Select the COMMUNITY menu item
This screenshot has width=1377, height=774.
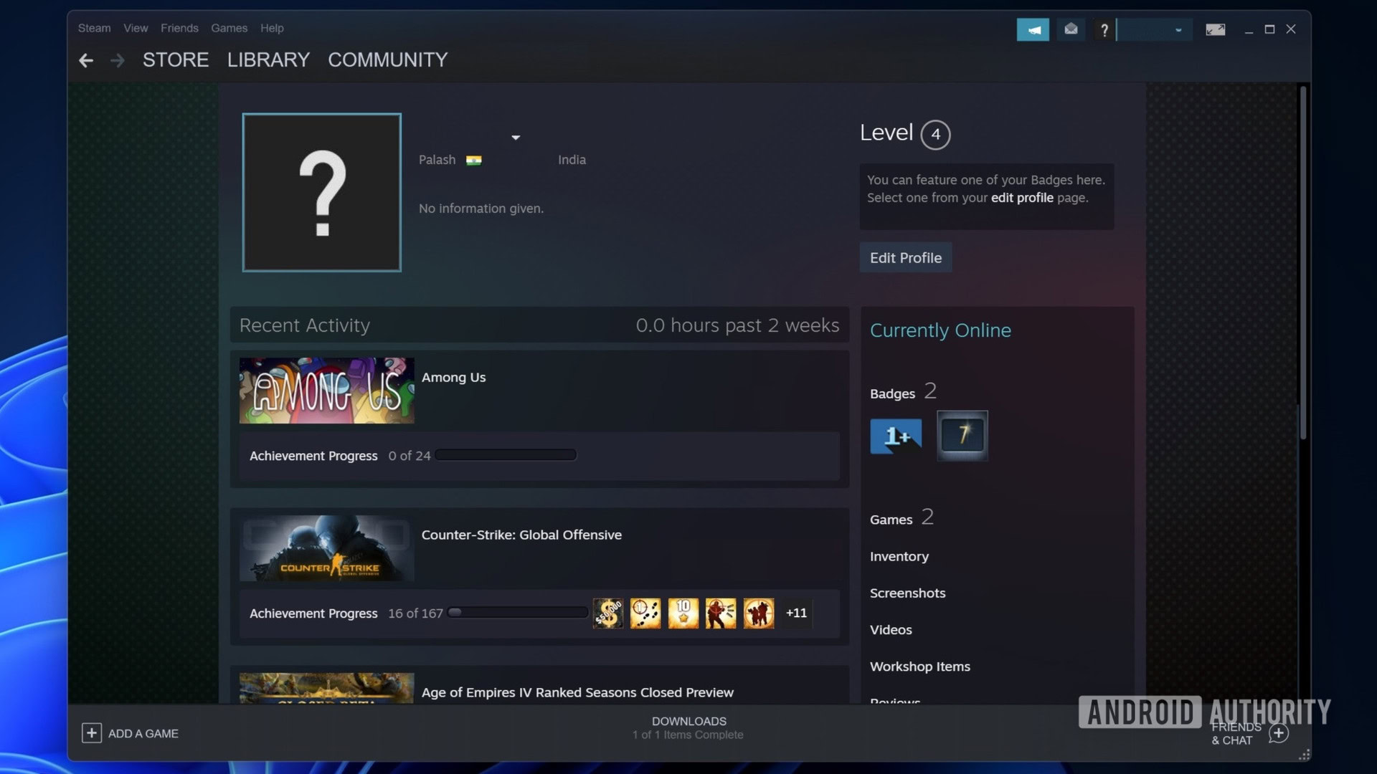388,59
